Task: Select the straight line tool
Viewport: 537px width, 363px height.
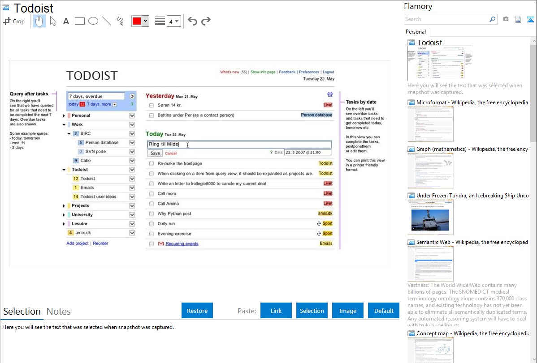Action: point(107,21)
